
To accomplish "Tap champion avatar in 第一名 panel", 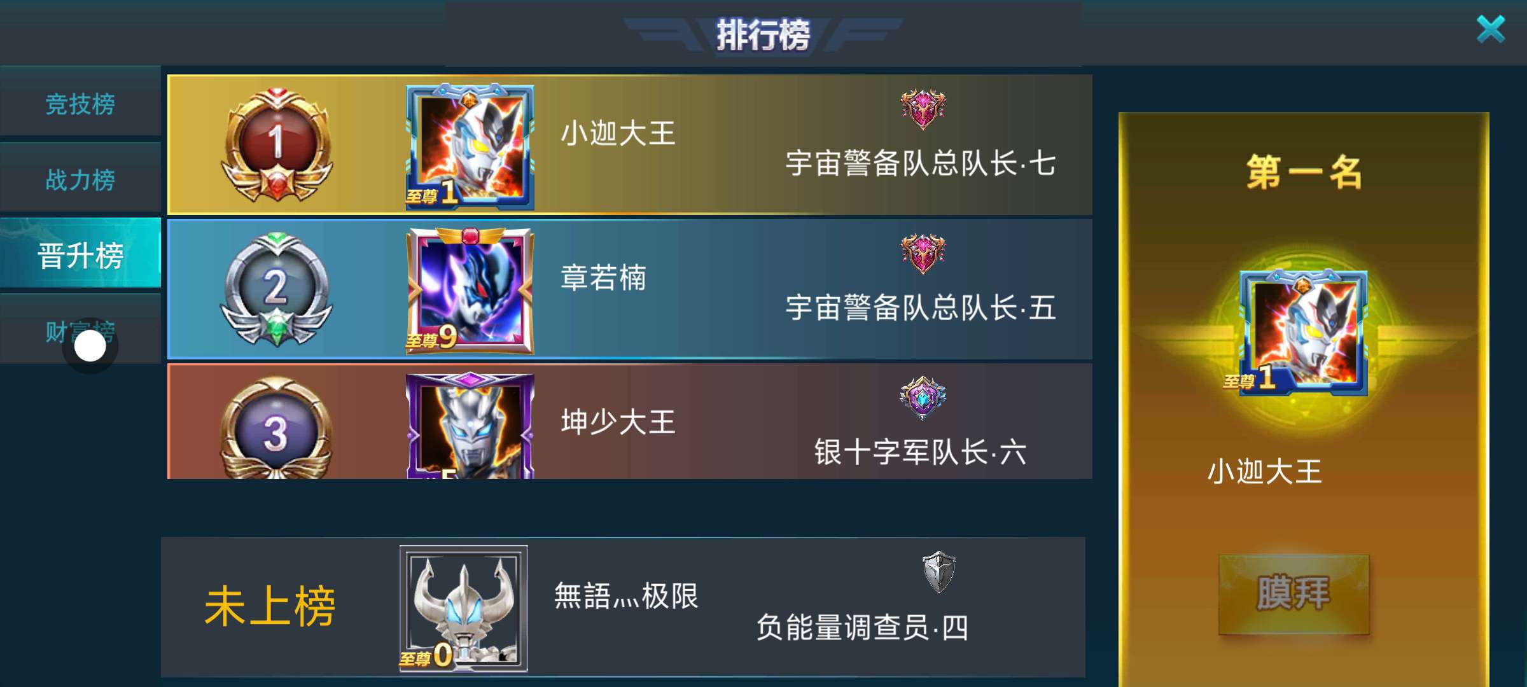I will 1302,332.
